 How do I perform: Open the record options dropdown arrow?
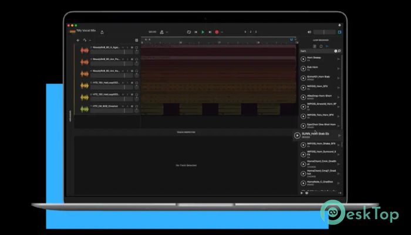pos(222,32)
